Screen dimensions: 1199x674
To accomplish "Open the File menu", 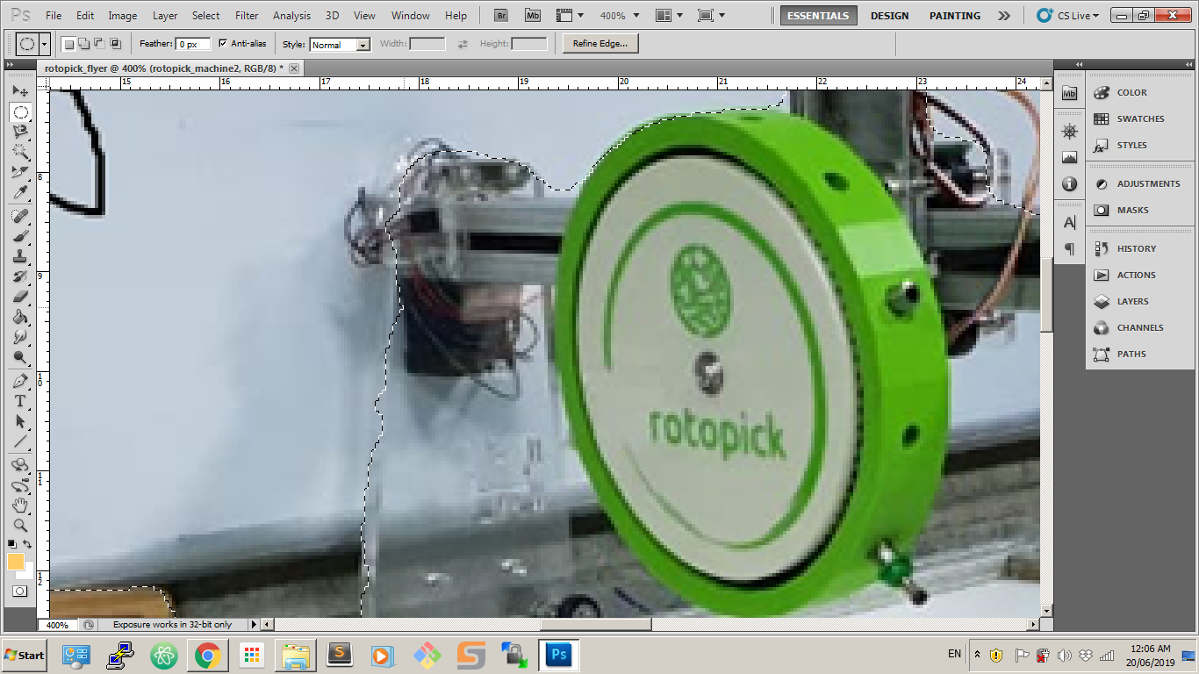I will click(54, 16).
